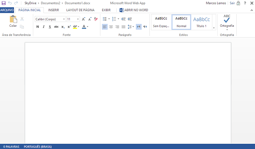Set right-to-left text direction
The height and width of the screenshot is (149, 255).
[145, 27]
